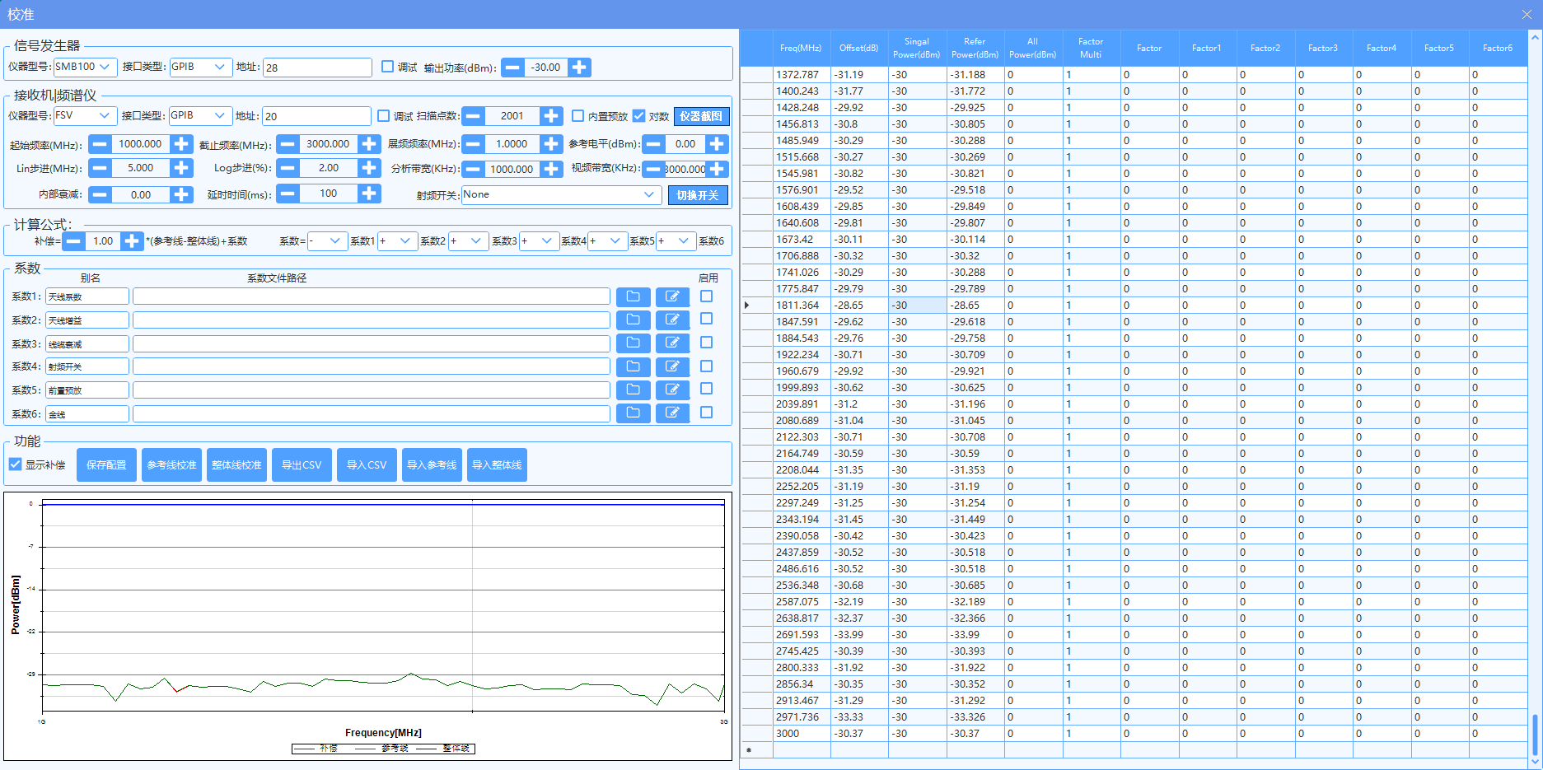This screenshot has width=1543, height=770.
Task: Edit the 系数6 file
Action: 672,413
